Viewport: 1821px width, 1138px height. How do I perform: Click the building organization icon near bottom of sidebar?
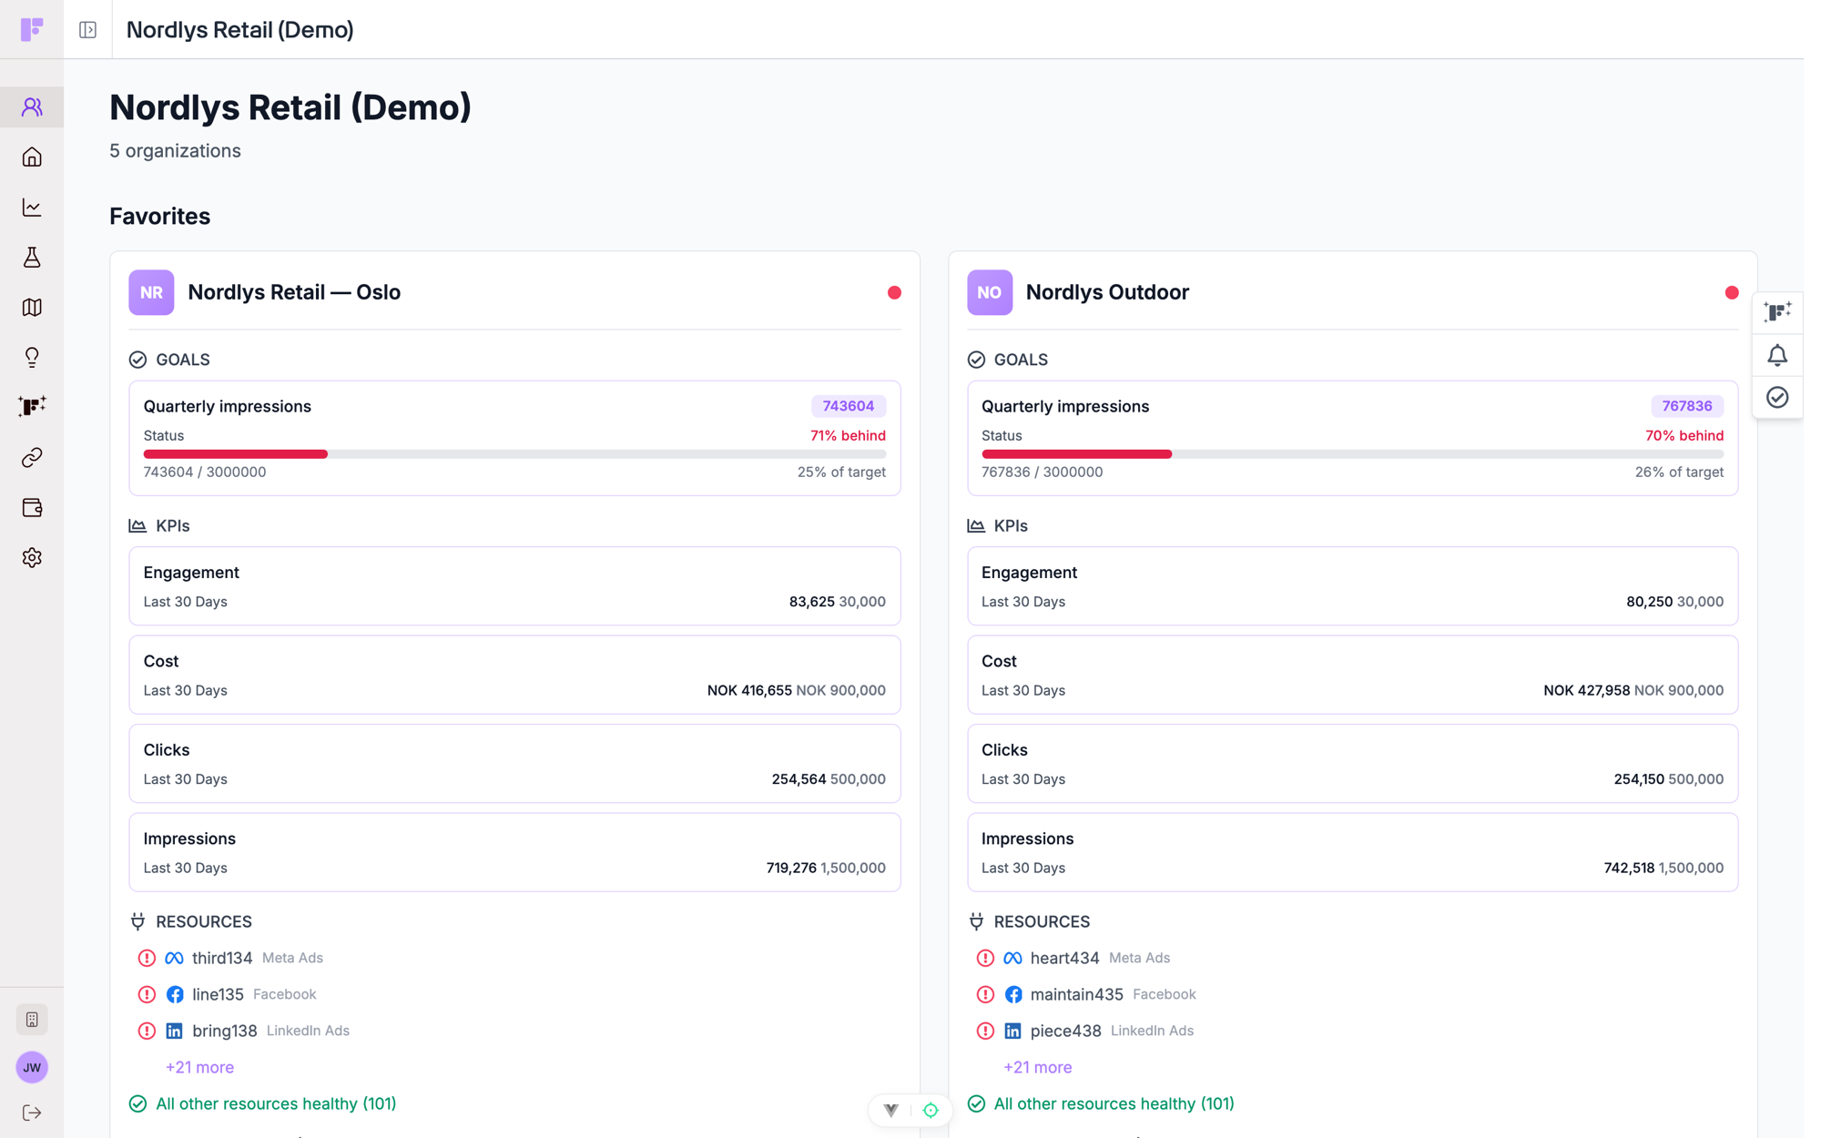click(32, 1020)
